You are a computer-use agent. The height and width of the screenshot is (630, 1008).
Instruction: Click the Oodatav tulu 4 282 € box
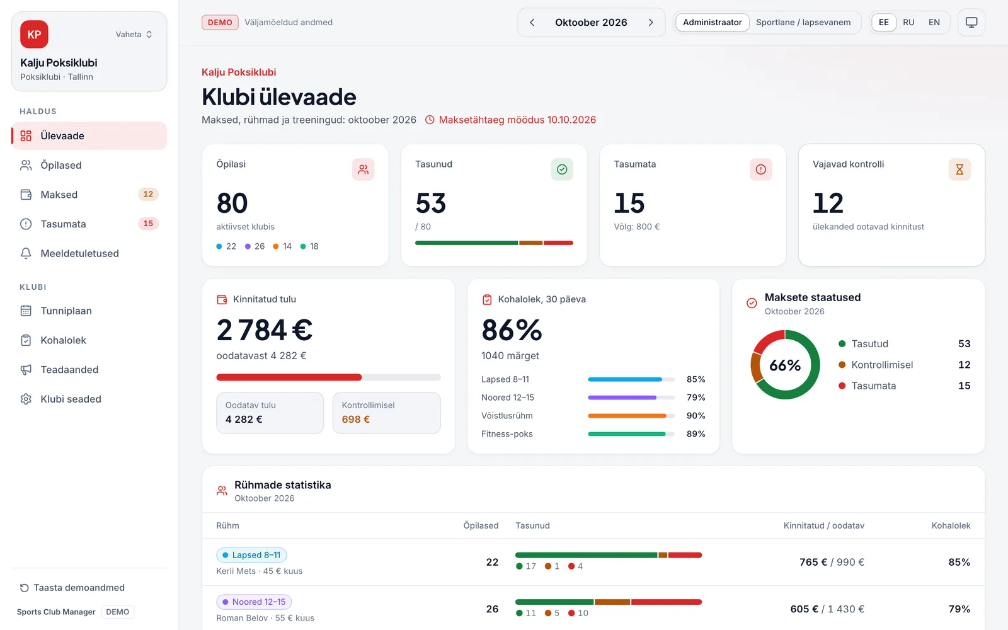pos(270,413)
